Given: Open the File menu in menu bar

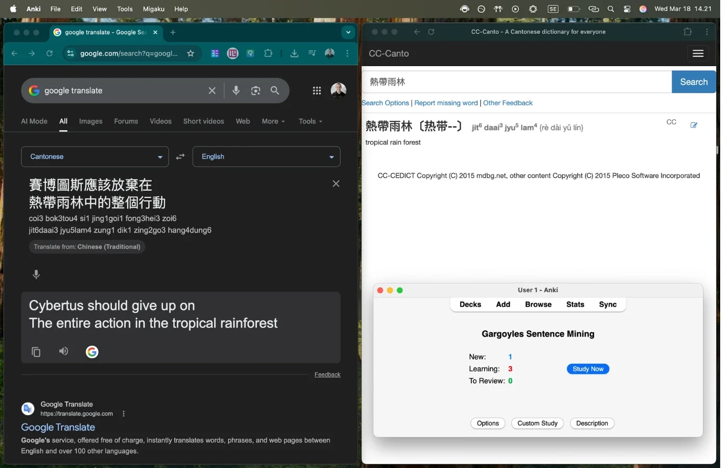Looking at the screenshot, I should 56,9.
